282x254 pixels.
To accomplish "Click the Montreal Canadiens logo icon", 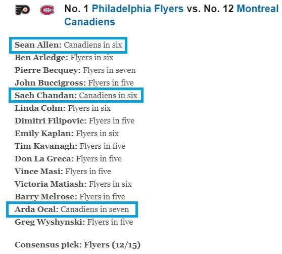I will pyautogui.click(x=47, y=10).
